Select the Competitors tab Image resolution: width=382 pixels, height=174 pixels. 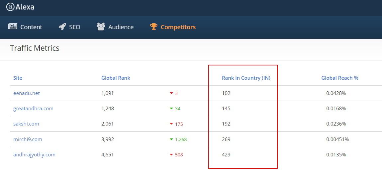click(173, 27)
